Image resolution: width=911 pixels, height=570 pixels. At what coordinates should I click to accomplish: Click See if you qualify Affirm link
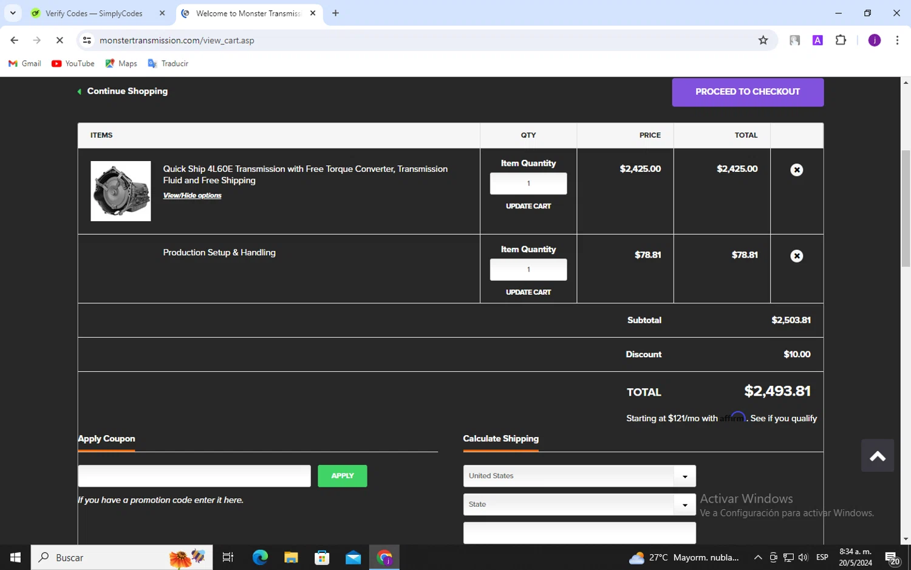783,418
